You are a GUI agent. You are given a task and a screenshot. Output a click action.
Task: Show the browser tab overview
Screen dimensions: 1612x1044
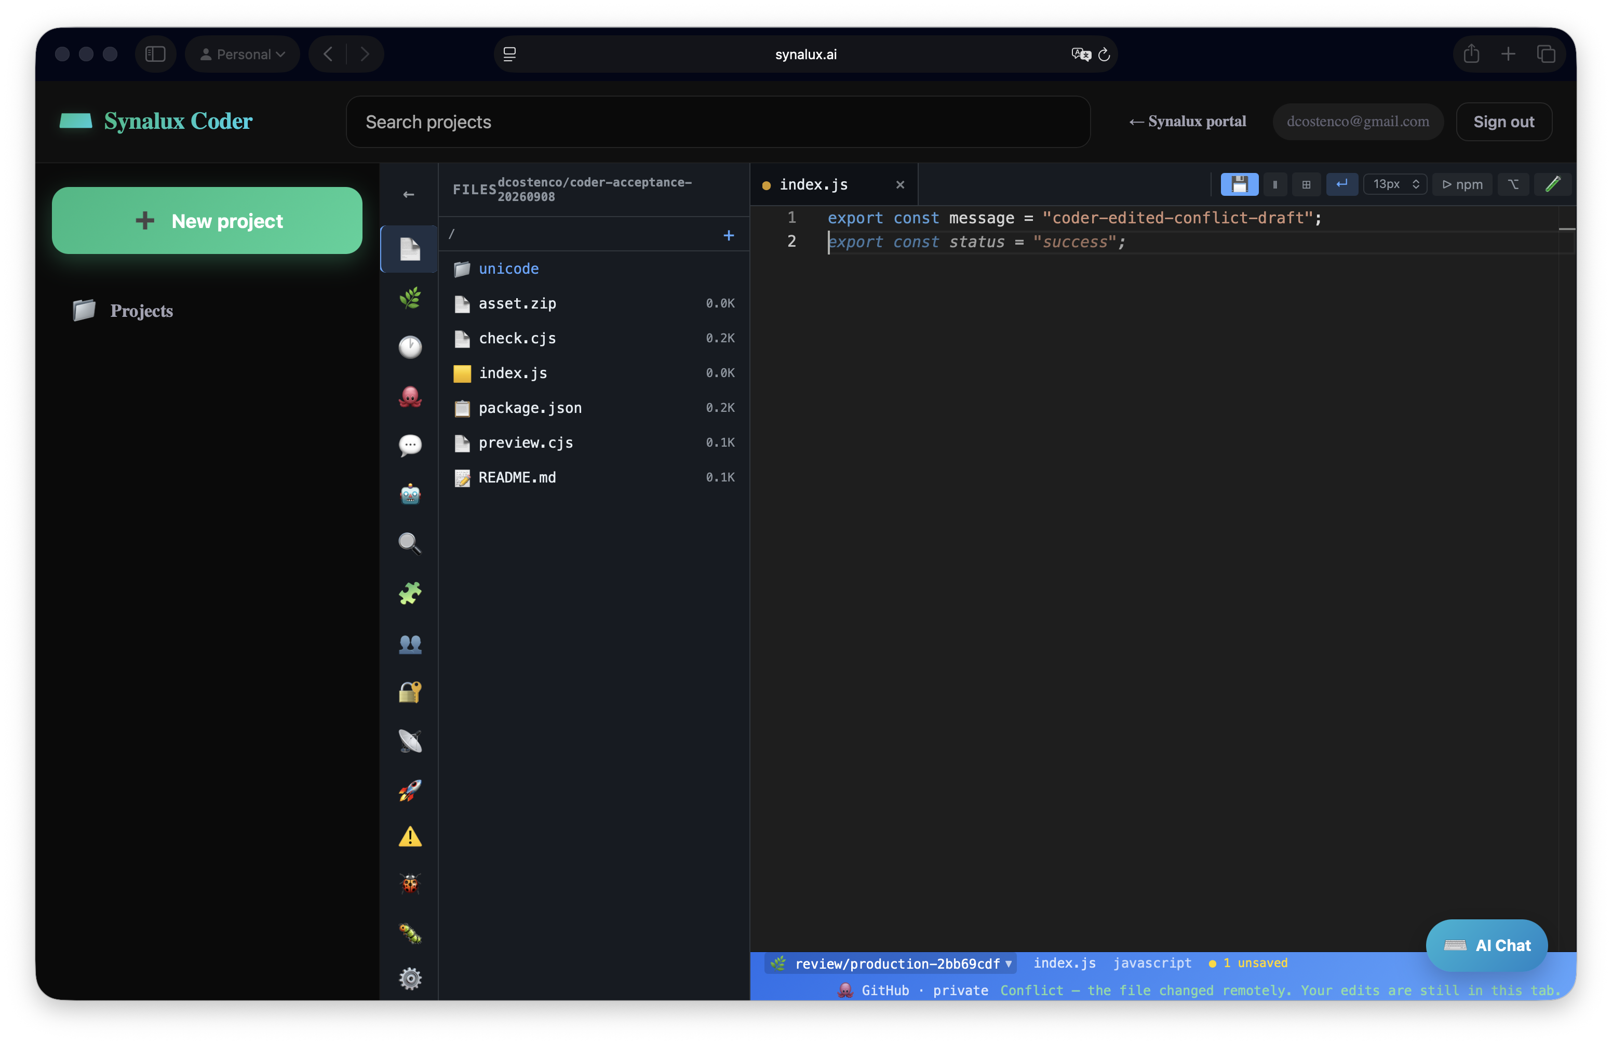pyautogui.click(x=1546, y=54)
